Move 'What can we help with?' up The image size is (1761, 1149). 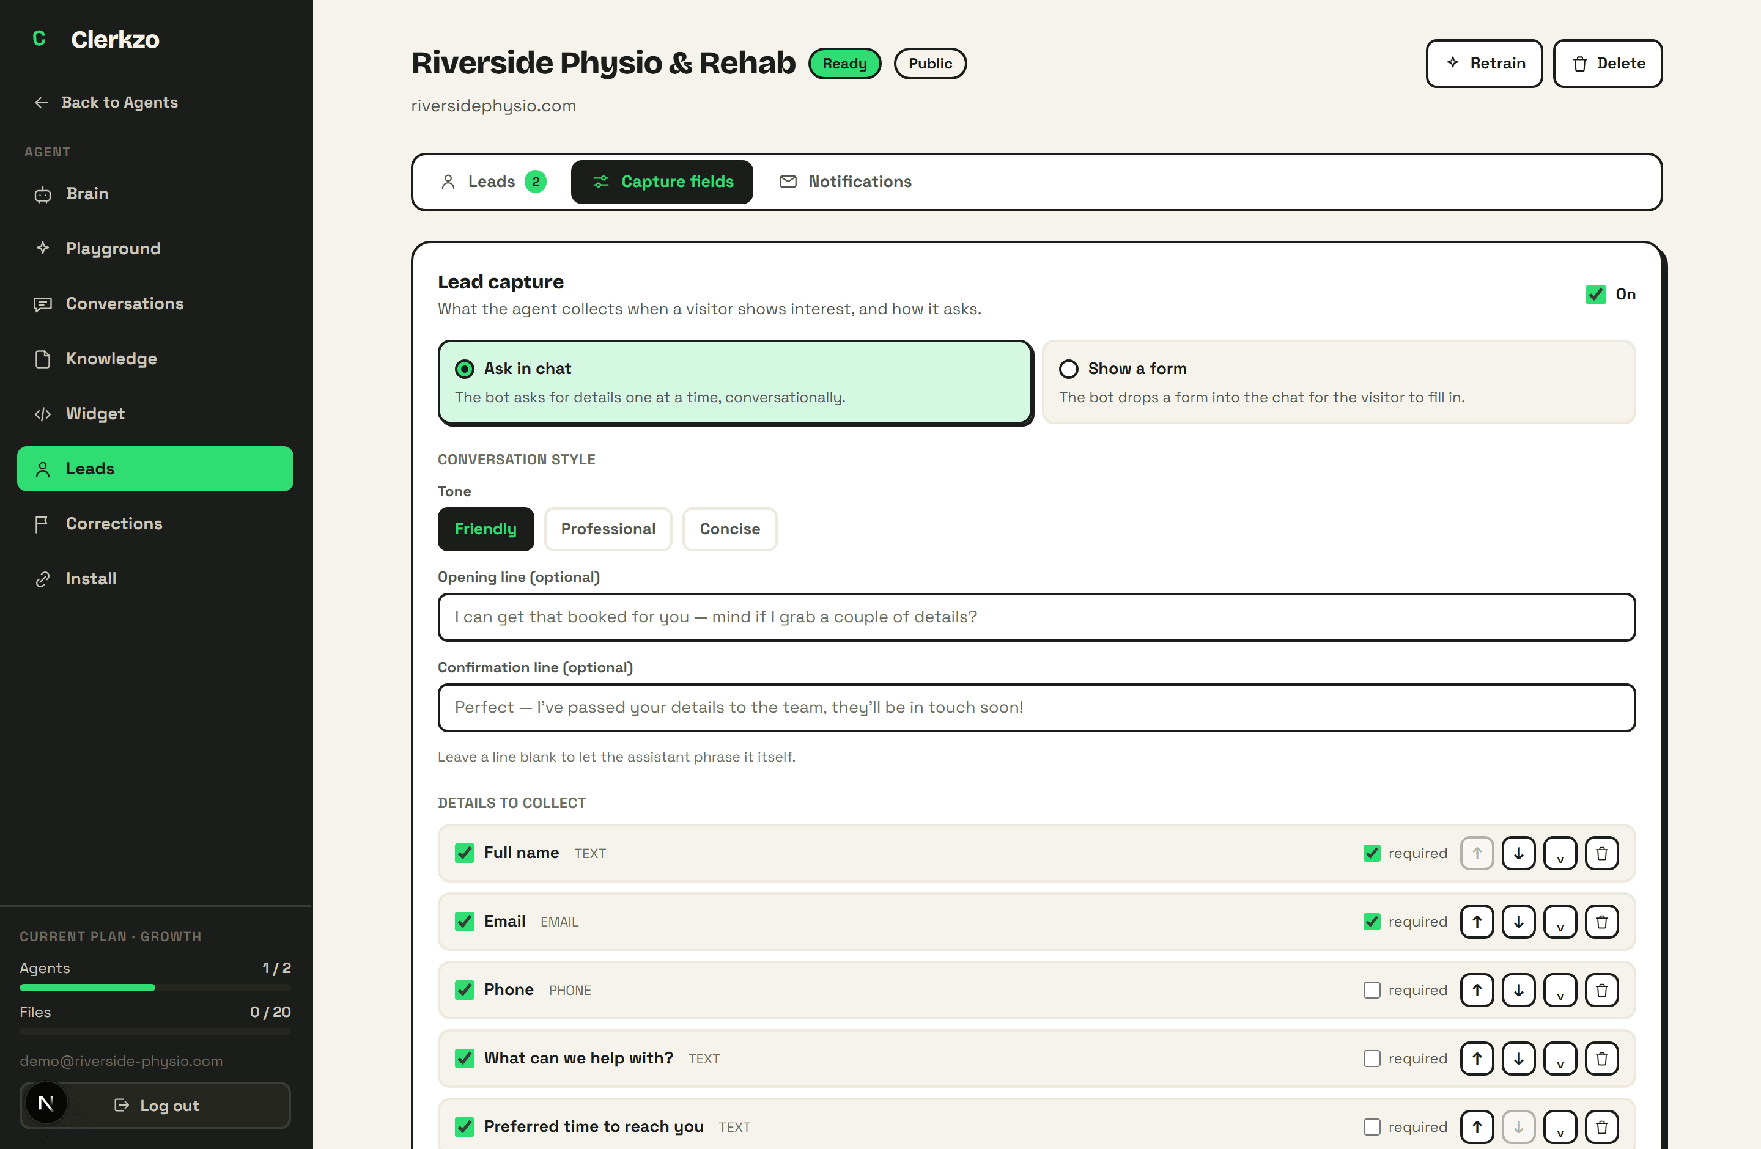click(x=1477, y=1058)
